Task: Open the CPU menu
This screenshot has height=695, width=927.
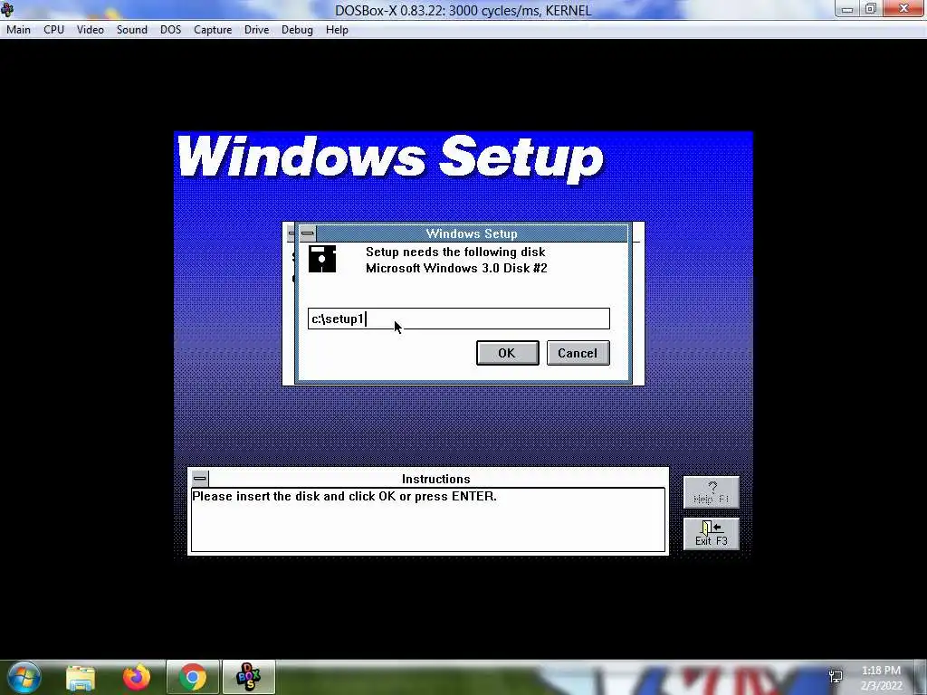Action: (x=53, y=30)
